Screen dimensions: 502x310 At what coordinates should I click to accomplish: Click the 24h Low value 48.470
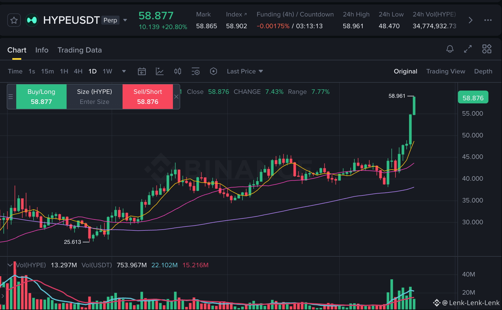click(x=389, y=26)
